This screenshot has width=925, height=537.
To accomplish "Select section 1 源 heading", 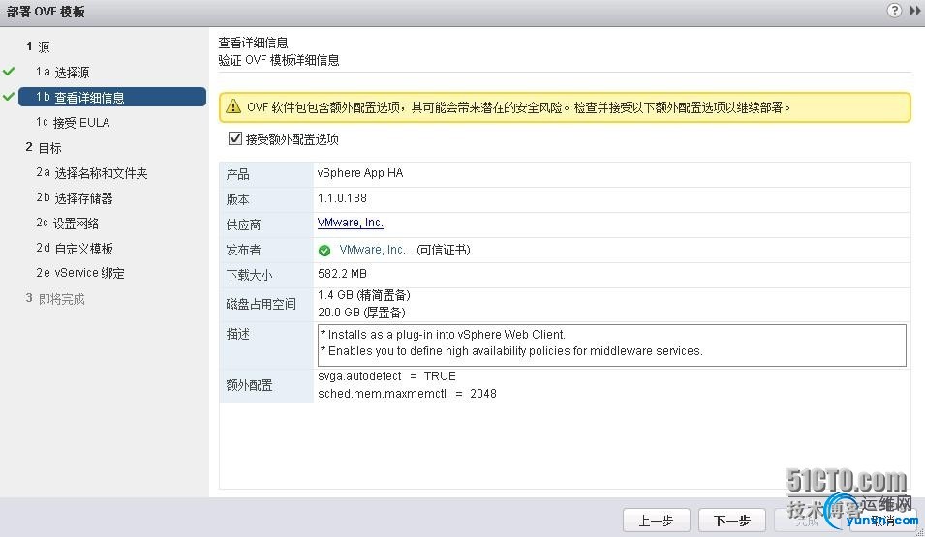I will 38,46.
